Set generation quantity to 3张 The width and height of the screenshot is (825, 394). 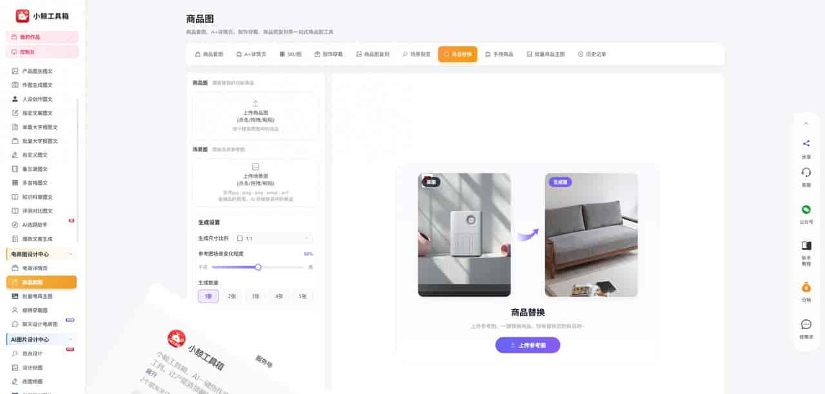click(x=256, y=296)
